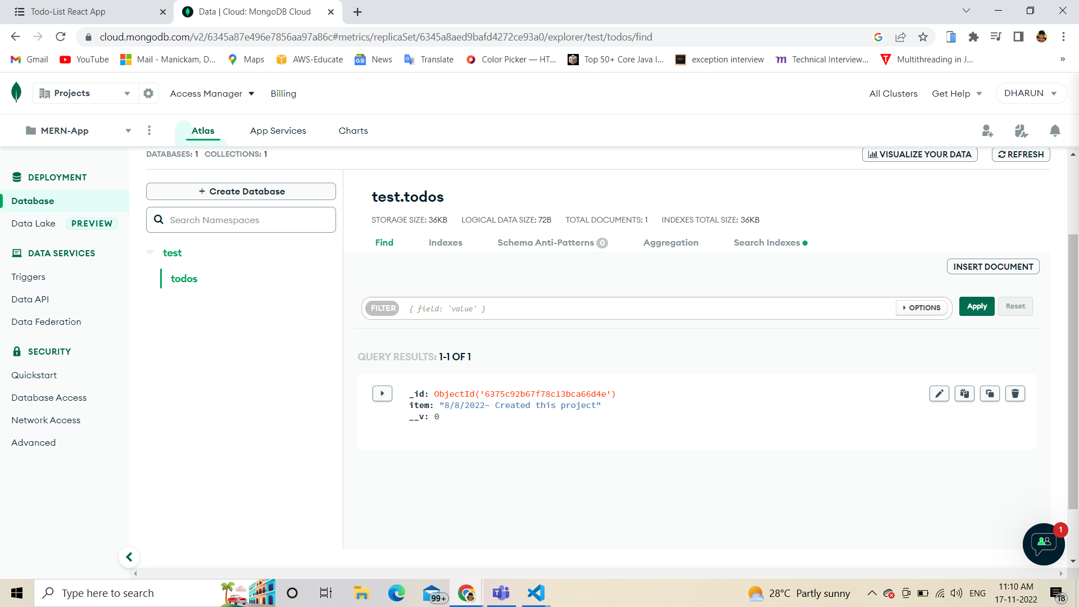Open the invite users icon in the navbar
The height and width of the screenshot is (607, 1079).
pyautogui.click(x=987, y=130)
